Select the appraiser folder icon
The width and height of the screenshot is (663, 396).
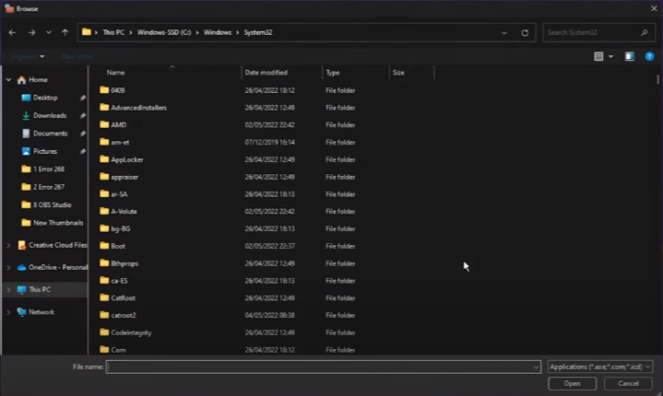pos(104,177)
